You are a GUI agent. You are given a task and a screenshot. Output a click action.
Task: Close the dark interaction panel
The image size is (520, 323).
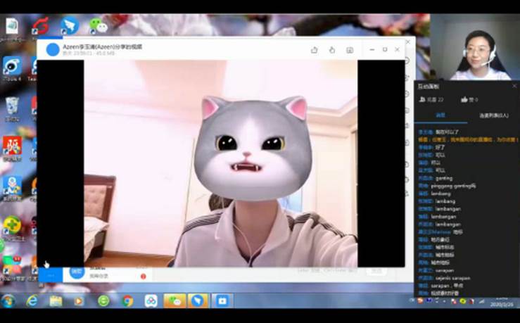[x=514, y=86]
